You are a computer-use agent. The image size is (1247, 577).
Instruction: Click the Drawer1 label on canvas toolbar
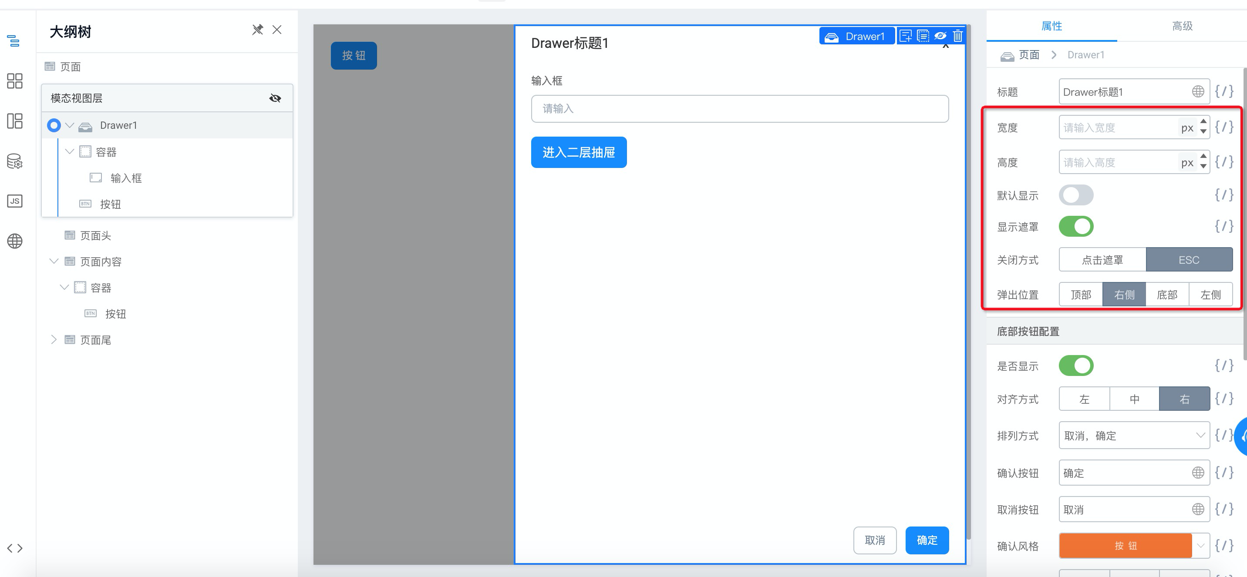coord(856,36)
